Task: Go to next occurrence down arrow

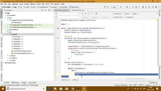Action: [85, 14]
